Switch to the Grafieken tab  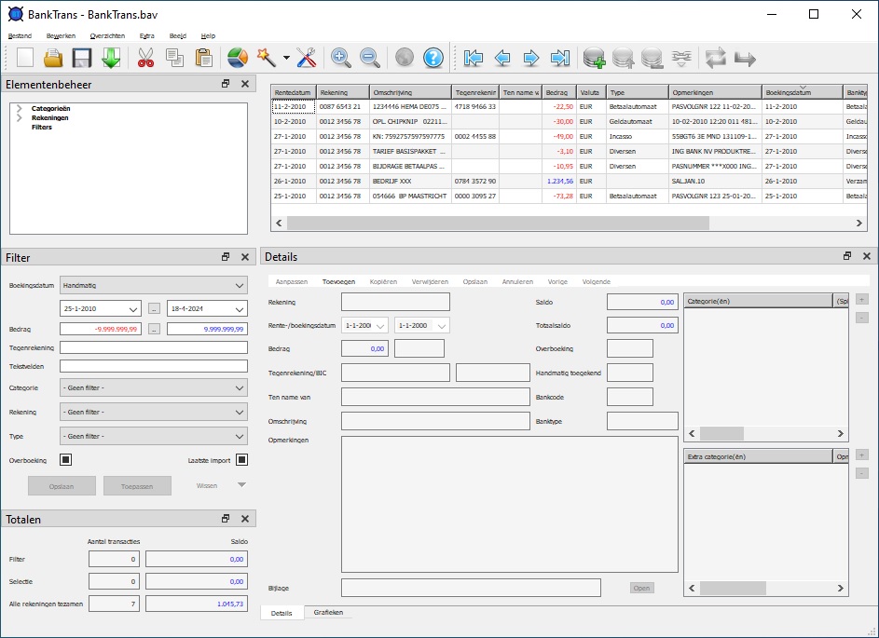point(328,613)
